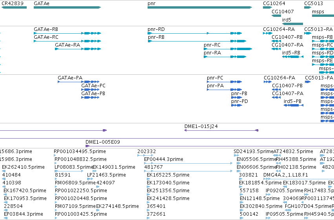This screenshot has height=220, width=334.
Task: Click transcript GATAe-RA
Action: (78, 49)
